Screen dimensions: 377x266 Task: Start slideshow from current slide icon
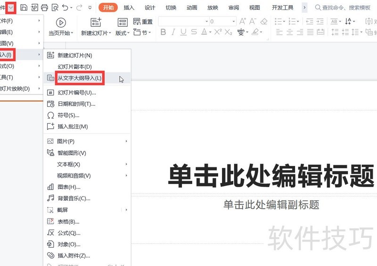[61, 22]
